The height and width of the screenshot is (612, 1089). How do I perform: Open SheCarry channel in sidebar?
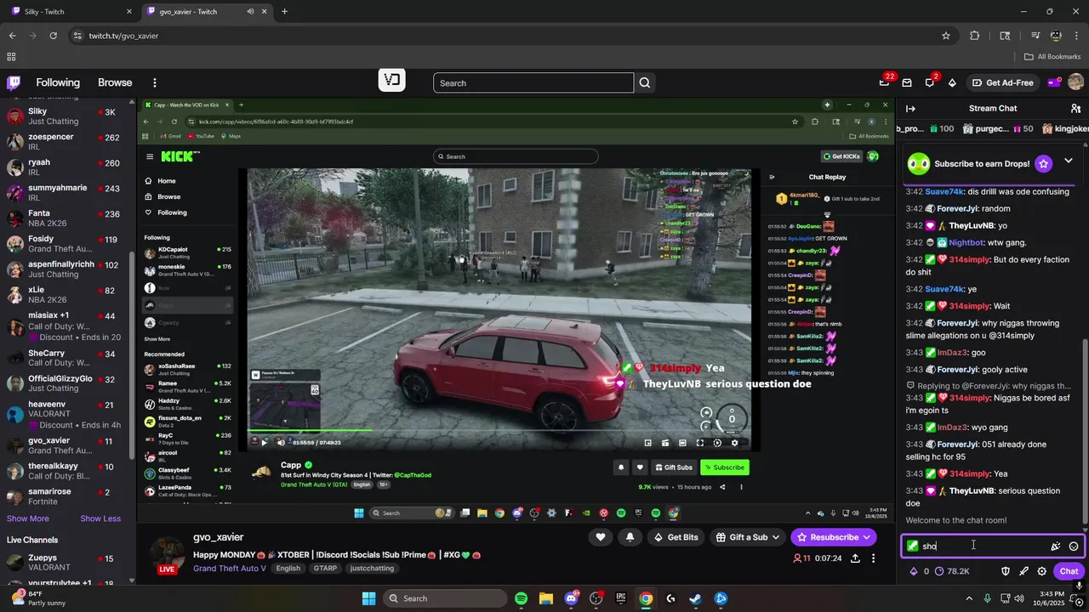(66, 358)
